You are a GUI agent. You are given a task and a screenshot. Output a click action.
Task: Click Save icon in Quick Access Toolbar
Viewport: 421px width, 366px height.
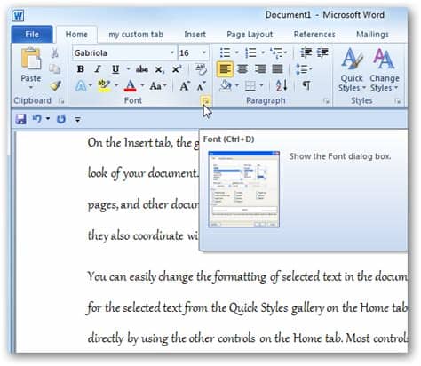click(20, 119)
